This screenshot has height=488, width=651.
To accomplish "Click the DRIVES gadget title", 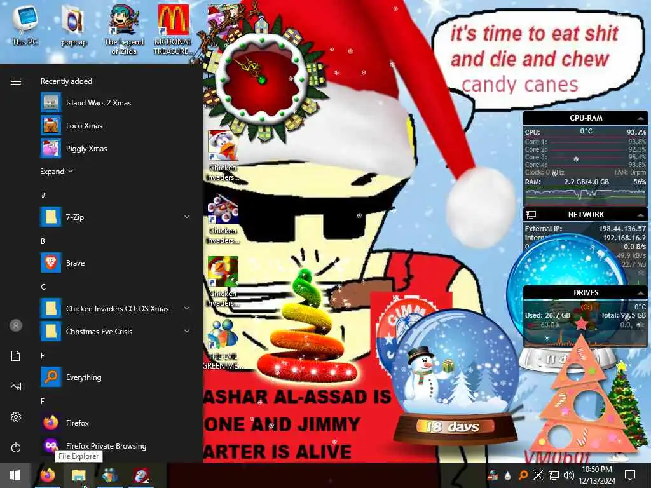I will point(586,292).
